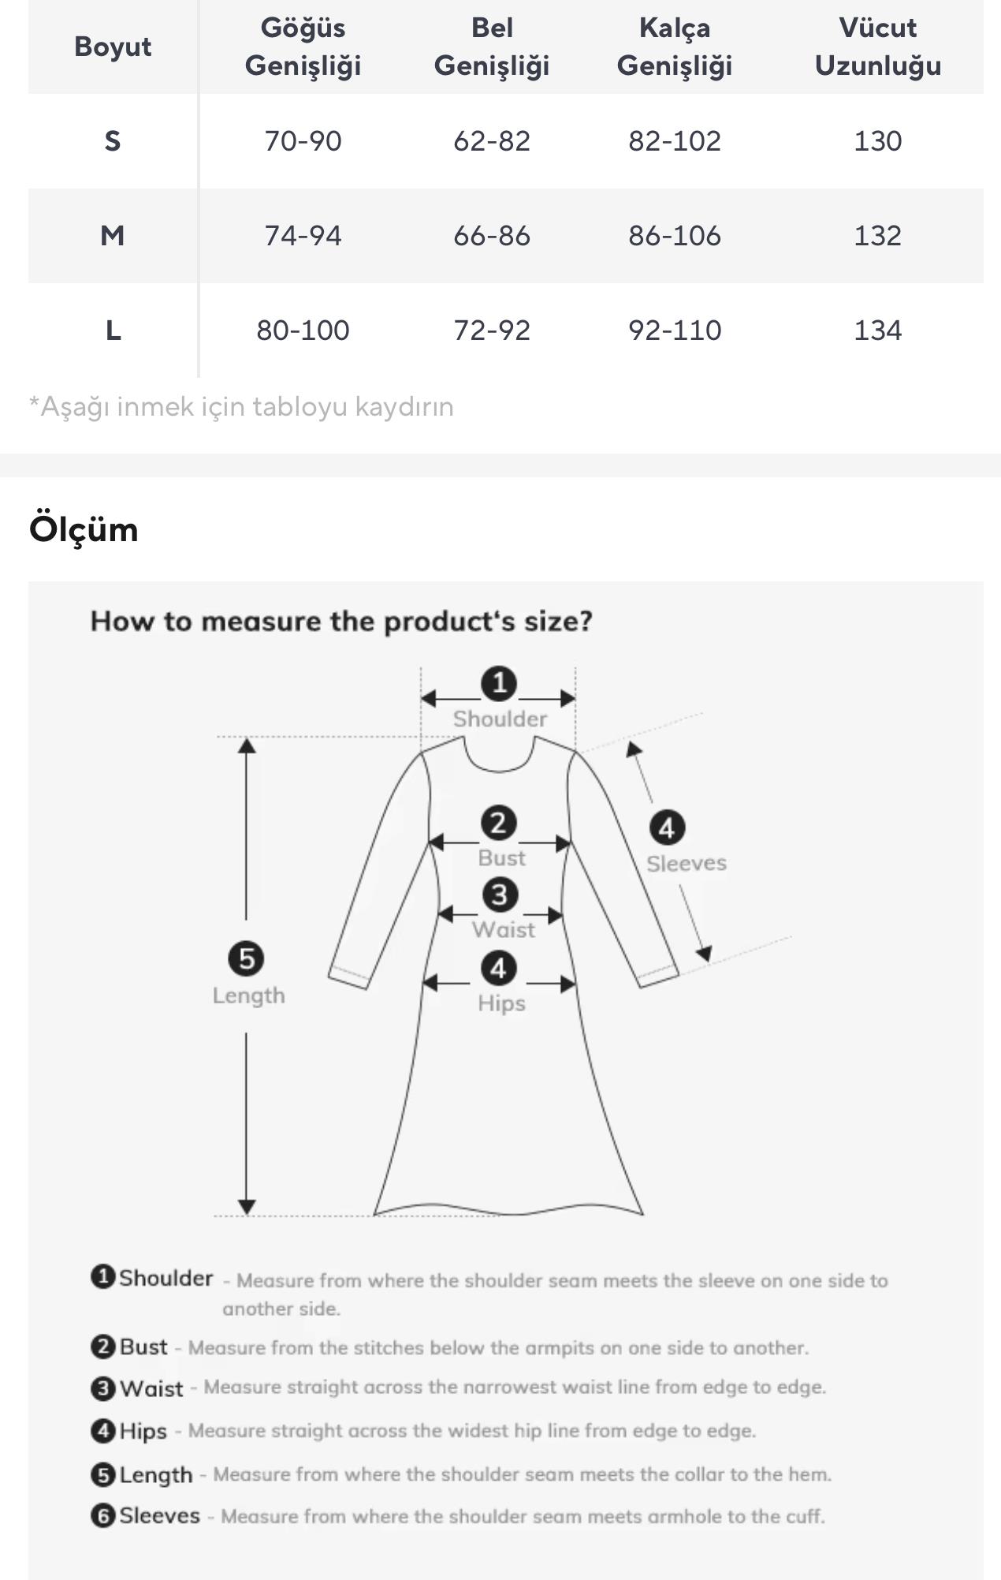The height and width of the screenshot is (1580, 1001).
Task: Select the number 5 Length marker in diagram
Action: click(x=247, y=959)
